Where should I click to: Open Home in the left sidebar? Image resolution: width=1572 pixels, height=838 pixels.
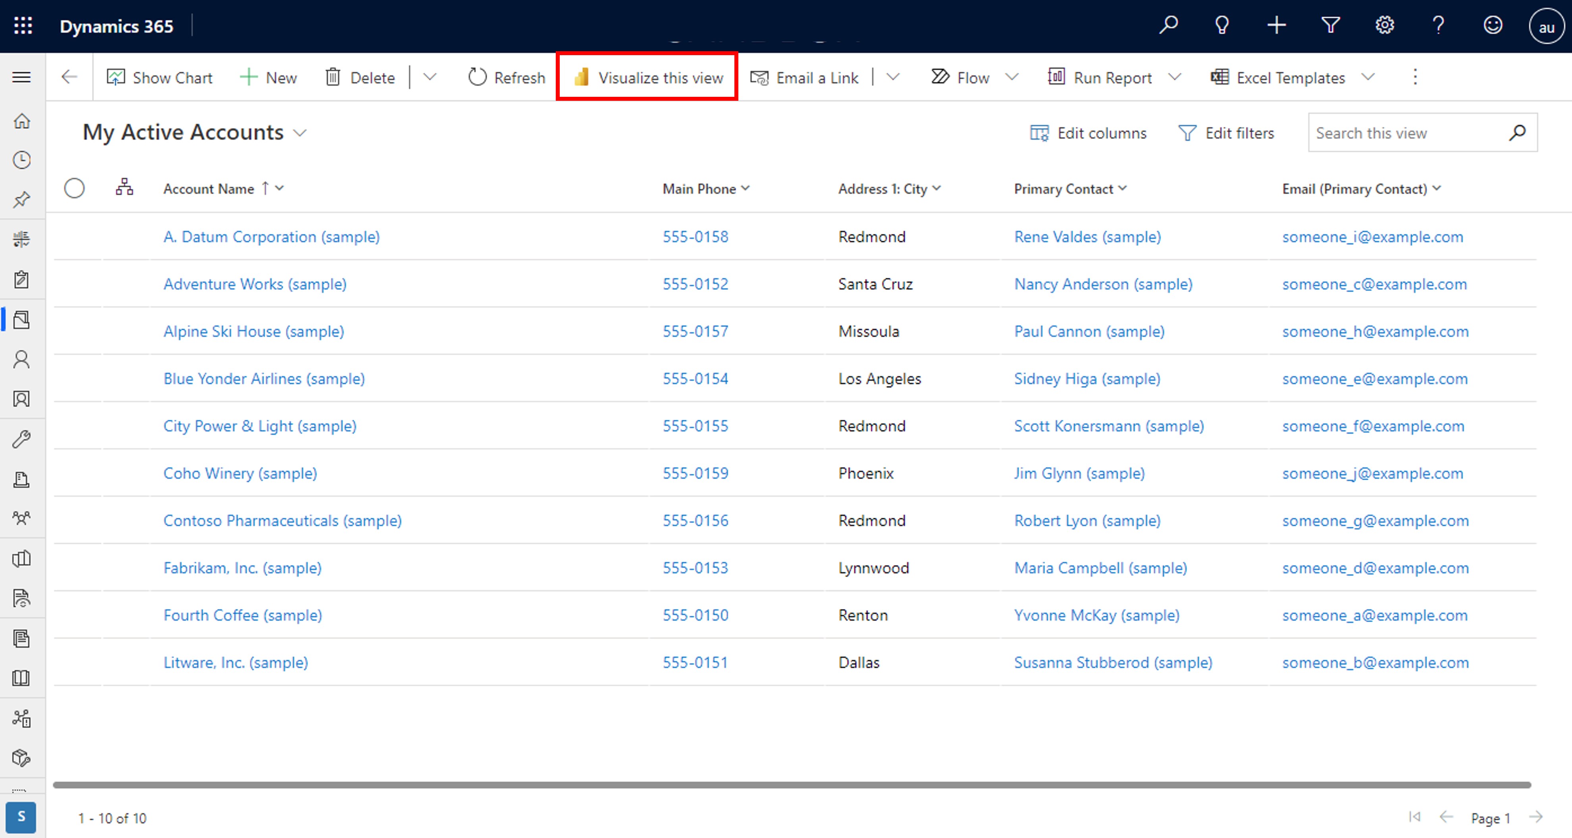[22, 121]
